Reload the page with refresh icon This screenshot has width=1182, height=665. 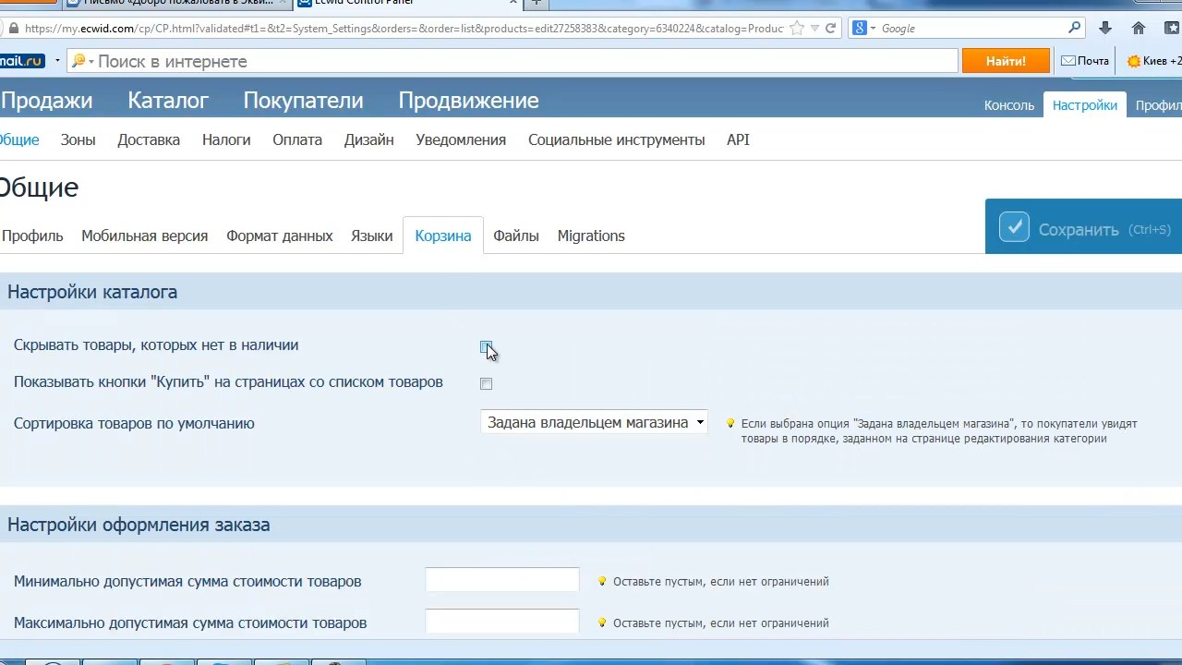click(830, 29)
